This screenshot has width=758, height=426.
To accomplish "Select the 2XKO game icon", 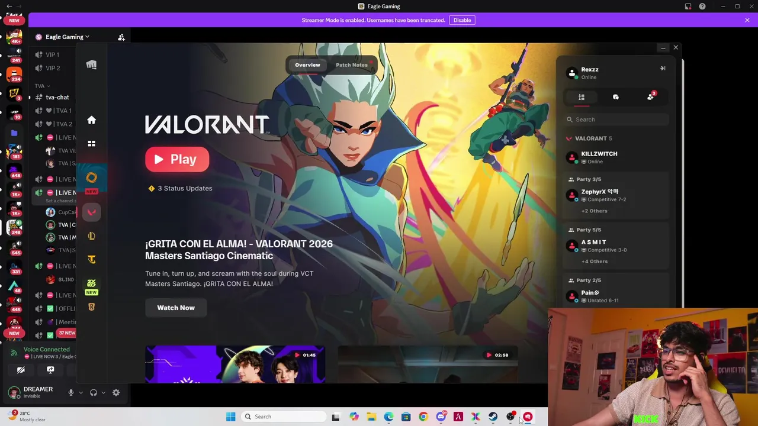I will click(x=91, y=283).
